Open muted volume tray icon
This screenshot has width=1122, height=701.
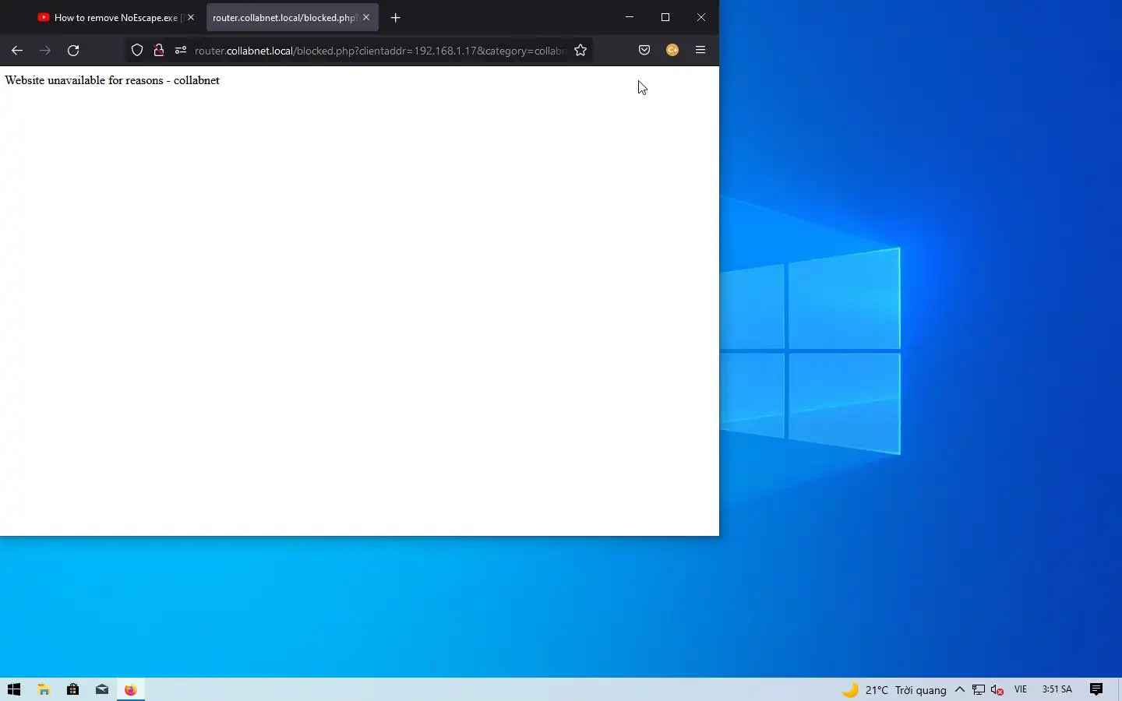click(997, 689)
